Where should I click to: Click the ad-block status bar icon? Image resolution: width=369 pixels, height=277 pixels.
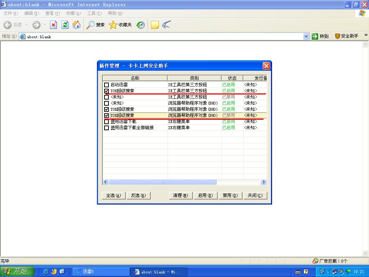point(315,261)
